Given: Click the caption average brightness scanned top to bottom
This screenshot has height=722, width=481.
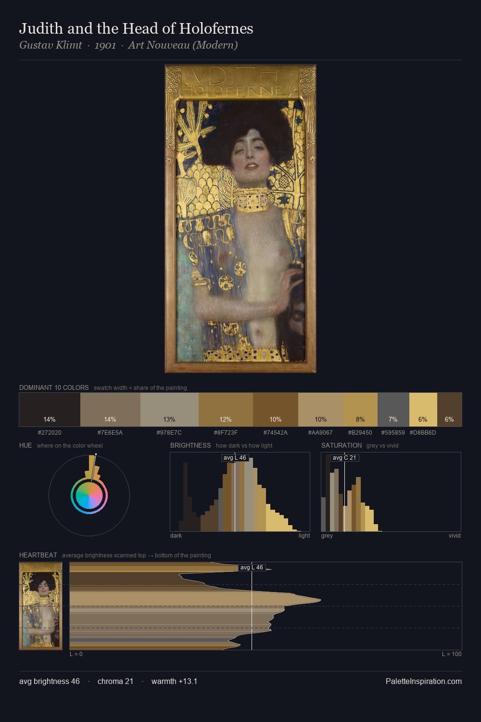Looking at the screenshot, I should (136, 555).
